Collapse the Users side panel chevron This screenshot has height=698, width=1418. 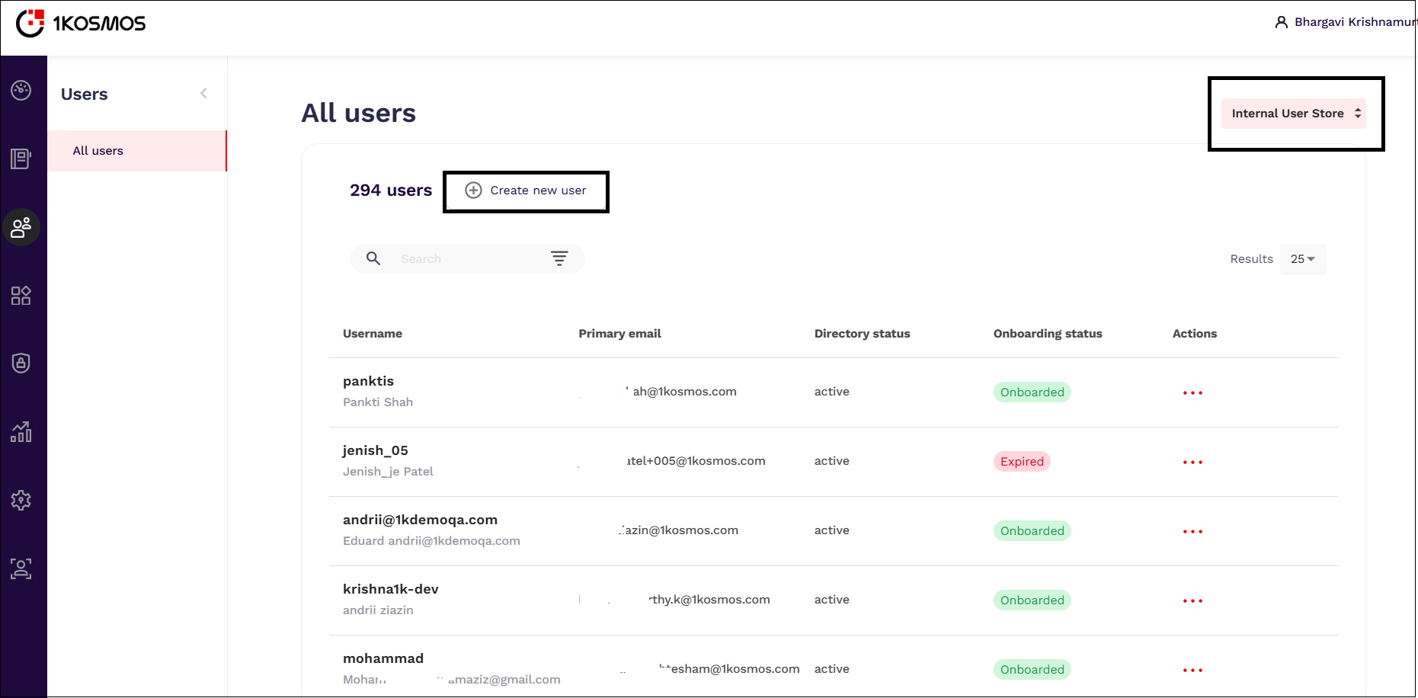[x=203, y=94]
